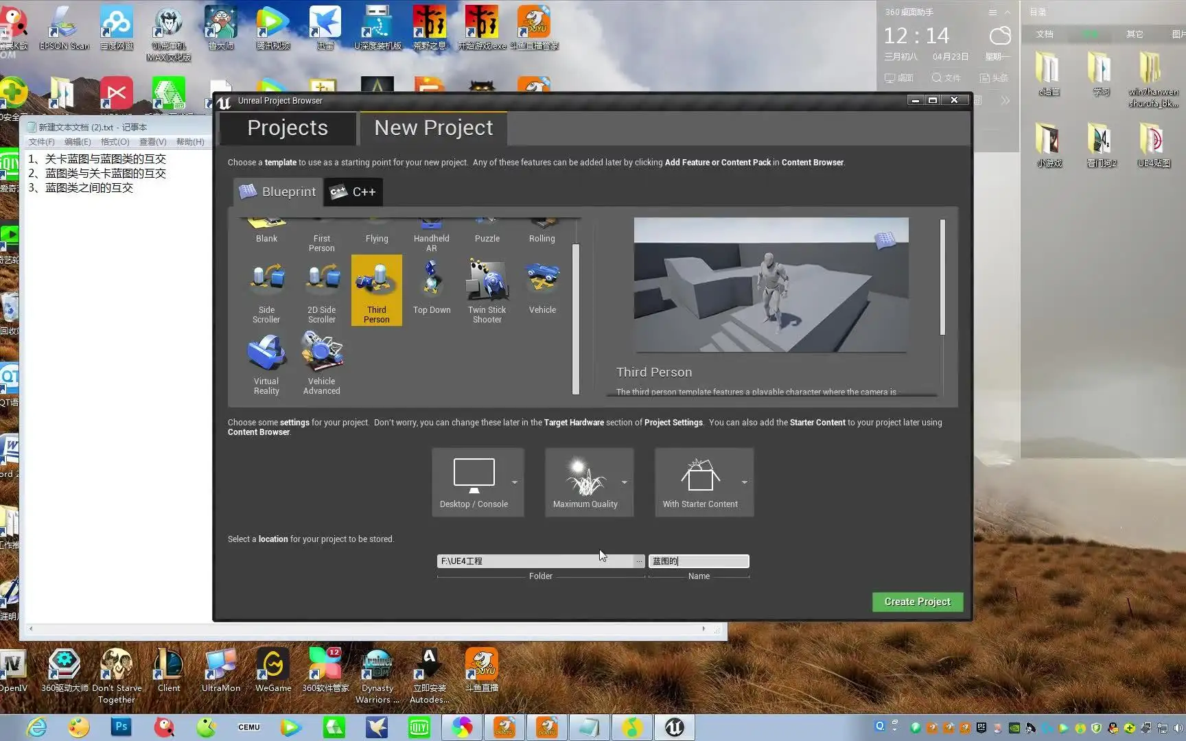Open the 360 widget hamburger menu icon
The height and width of the screenshot is (741, 1186).
(992, 12)
